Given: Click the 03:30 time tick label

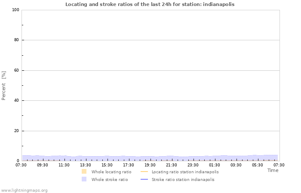Looking at the screenshot, I should click(x=236, y=165).
